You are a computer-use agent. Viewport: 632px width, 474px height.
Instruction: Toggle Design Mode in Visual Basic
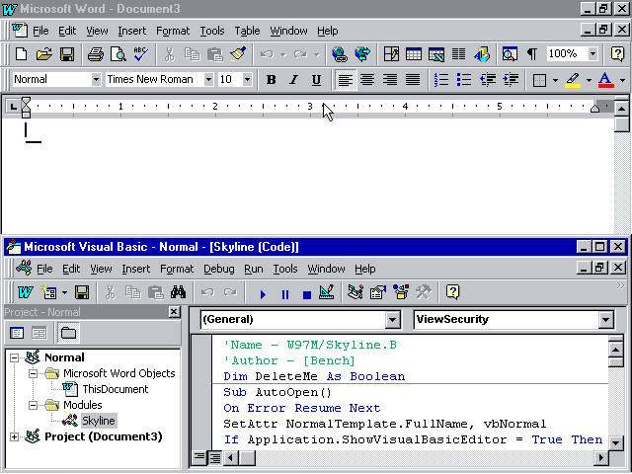coord(327,292)
